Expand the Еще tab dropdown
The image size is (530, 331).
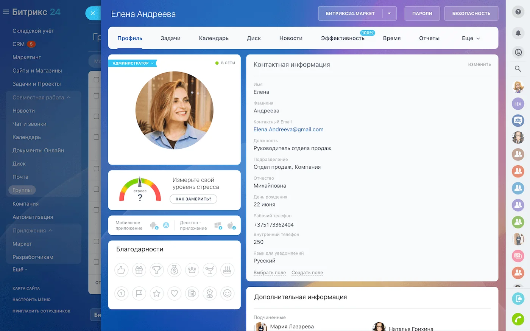(471, 38)
